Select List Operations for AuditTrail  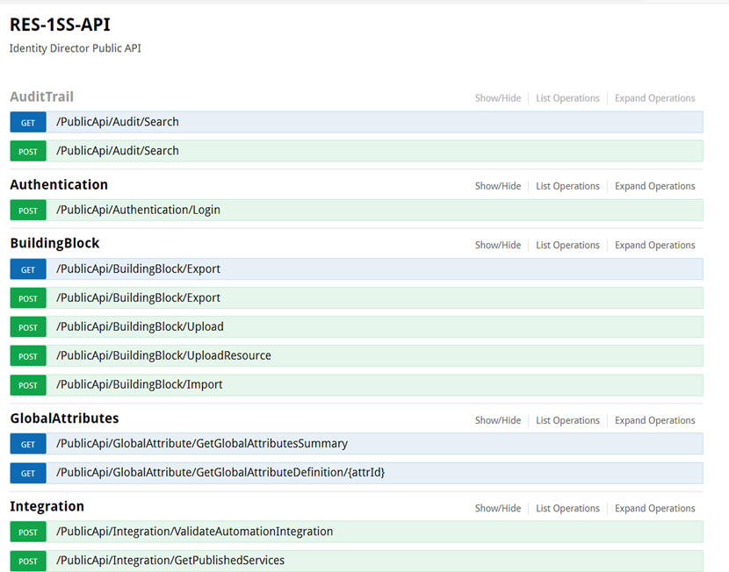click(567, 98)
